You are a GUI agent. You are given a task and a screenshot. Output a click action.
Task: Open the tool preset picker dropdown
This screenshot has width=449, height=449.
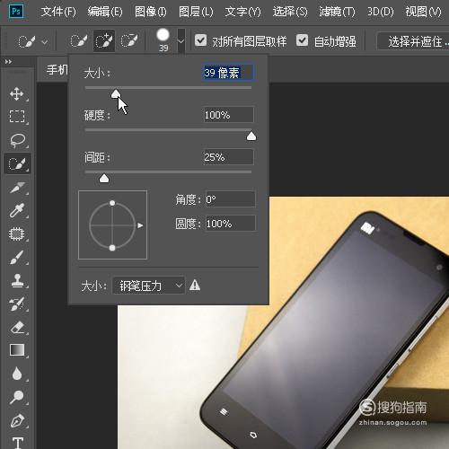click(45, 41)
